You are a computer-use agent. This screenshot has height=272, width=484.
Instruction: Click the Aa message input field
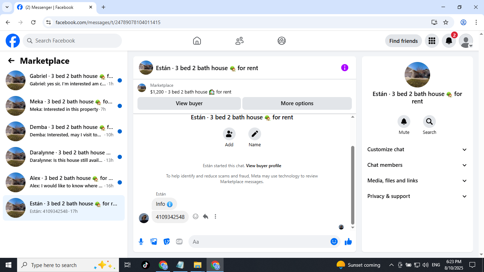click(x=259, y=242)
